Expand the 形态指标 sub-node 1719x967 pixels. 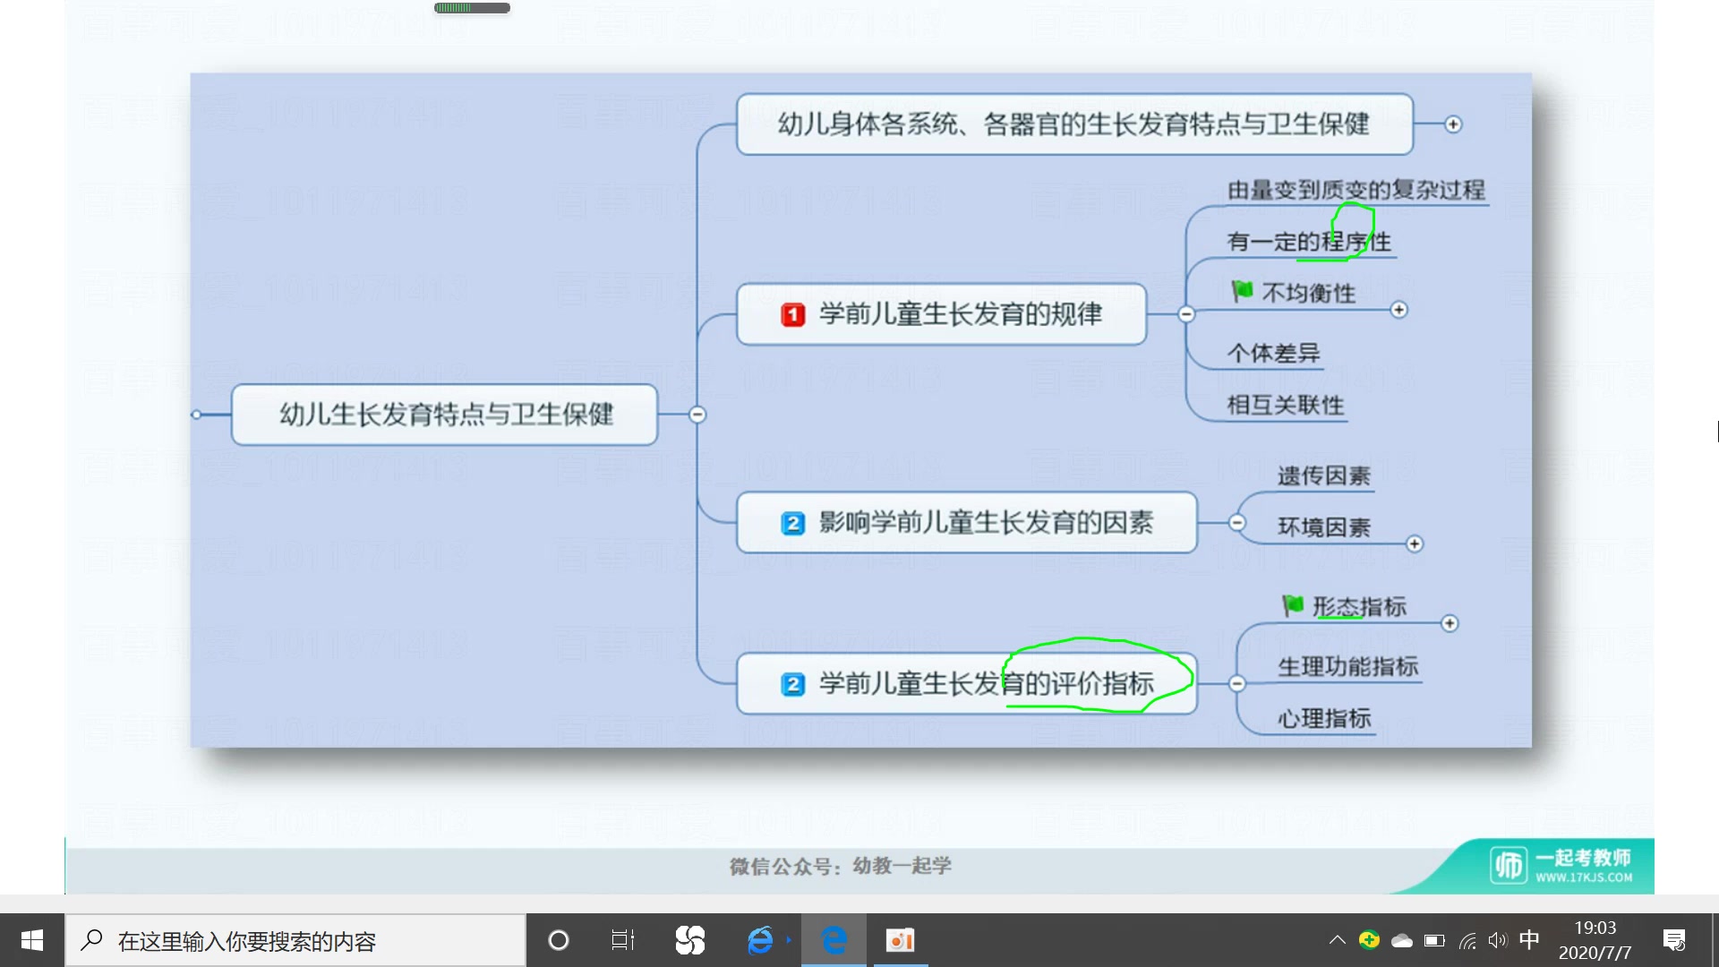click(x=1450, y=623)
